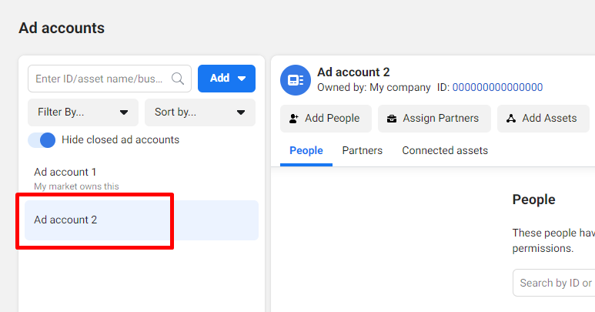Screen dimensions: 595x312
Task: Focus the Search by ID people field
Action: [x=554, y=283]
